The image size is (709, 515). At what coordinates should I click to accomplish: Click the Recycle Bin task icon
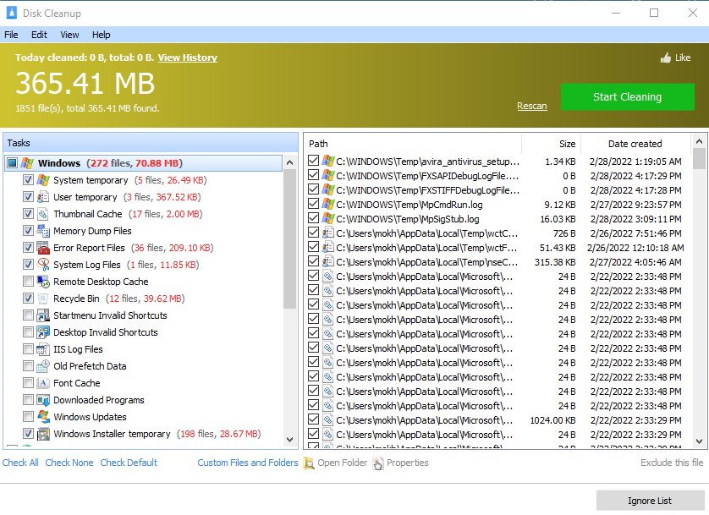pos(43,299)
